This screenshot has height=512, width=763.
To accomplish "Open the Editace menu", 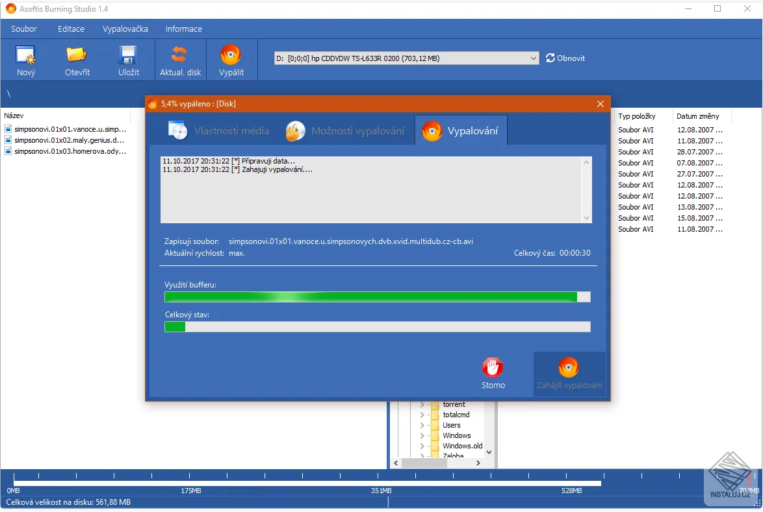I will [71, 29].
